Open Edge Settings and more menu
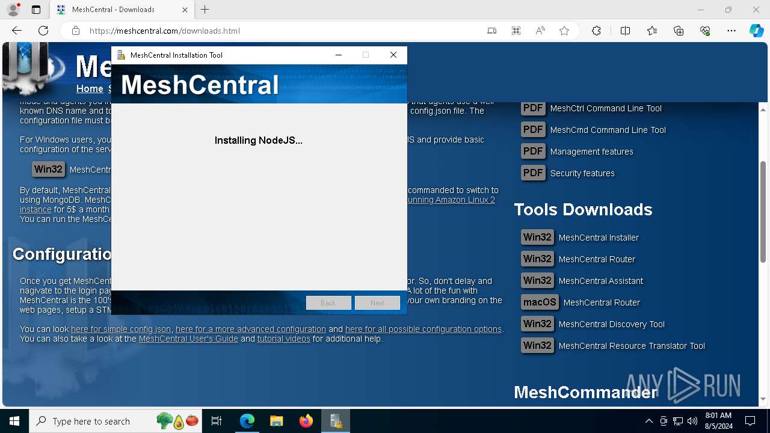 point(731,31)
